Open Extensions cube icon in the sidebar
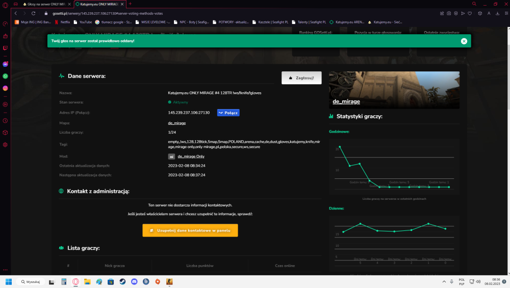 coord(5,133)
